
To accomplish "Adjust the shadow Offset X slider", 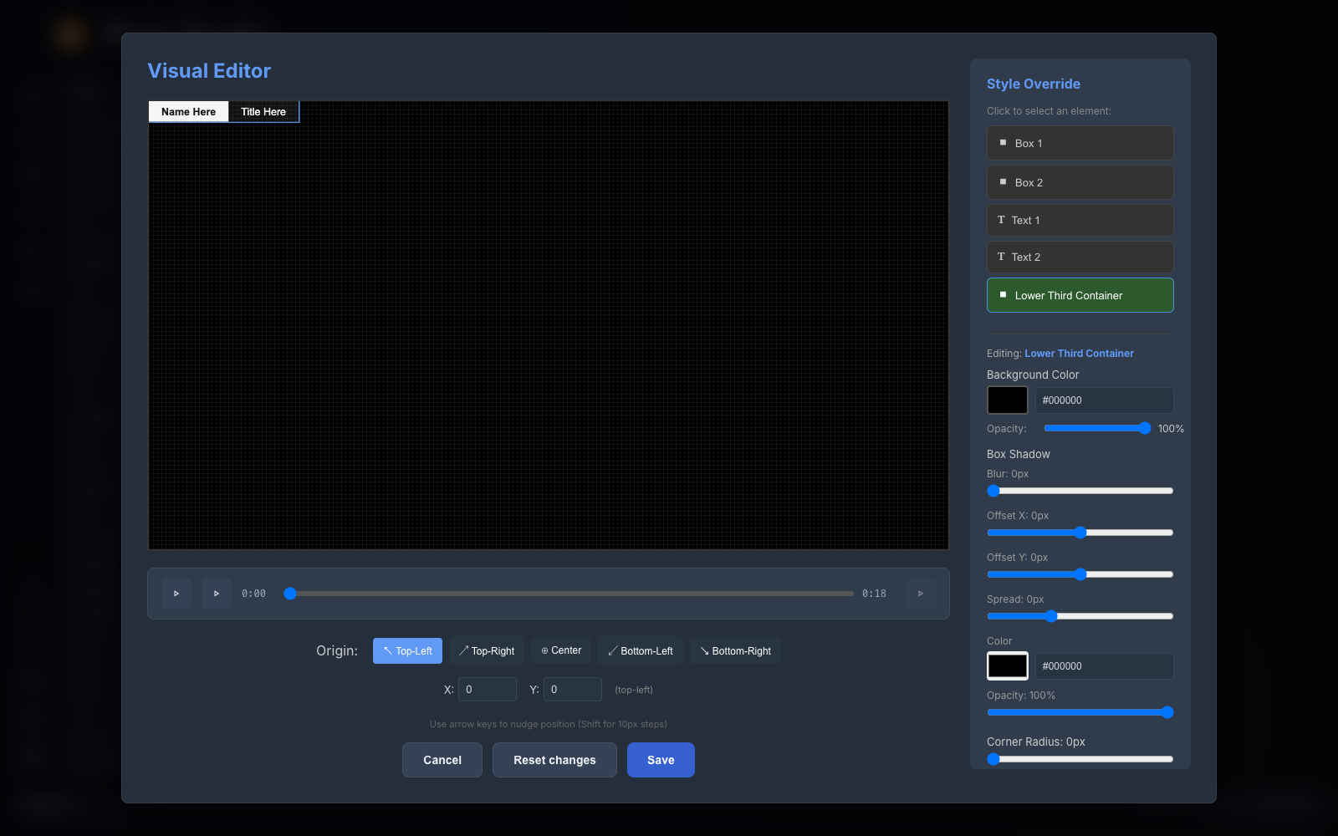I will [x=1080, y=533].
